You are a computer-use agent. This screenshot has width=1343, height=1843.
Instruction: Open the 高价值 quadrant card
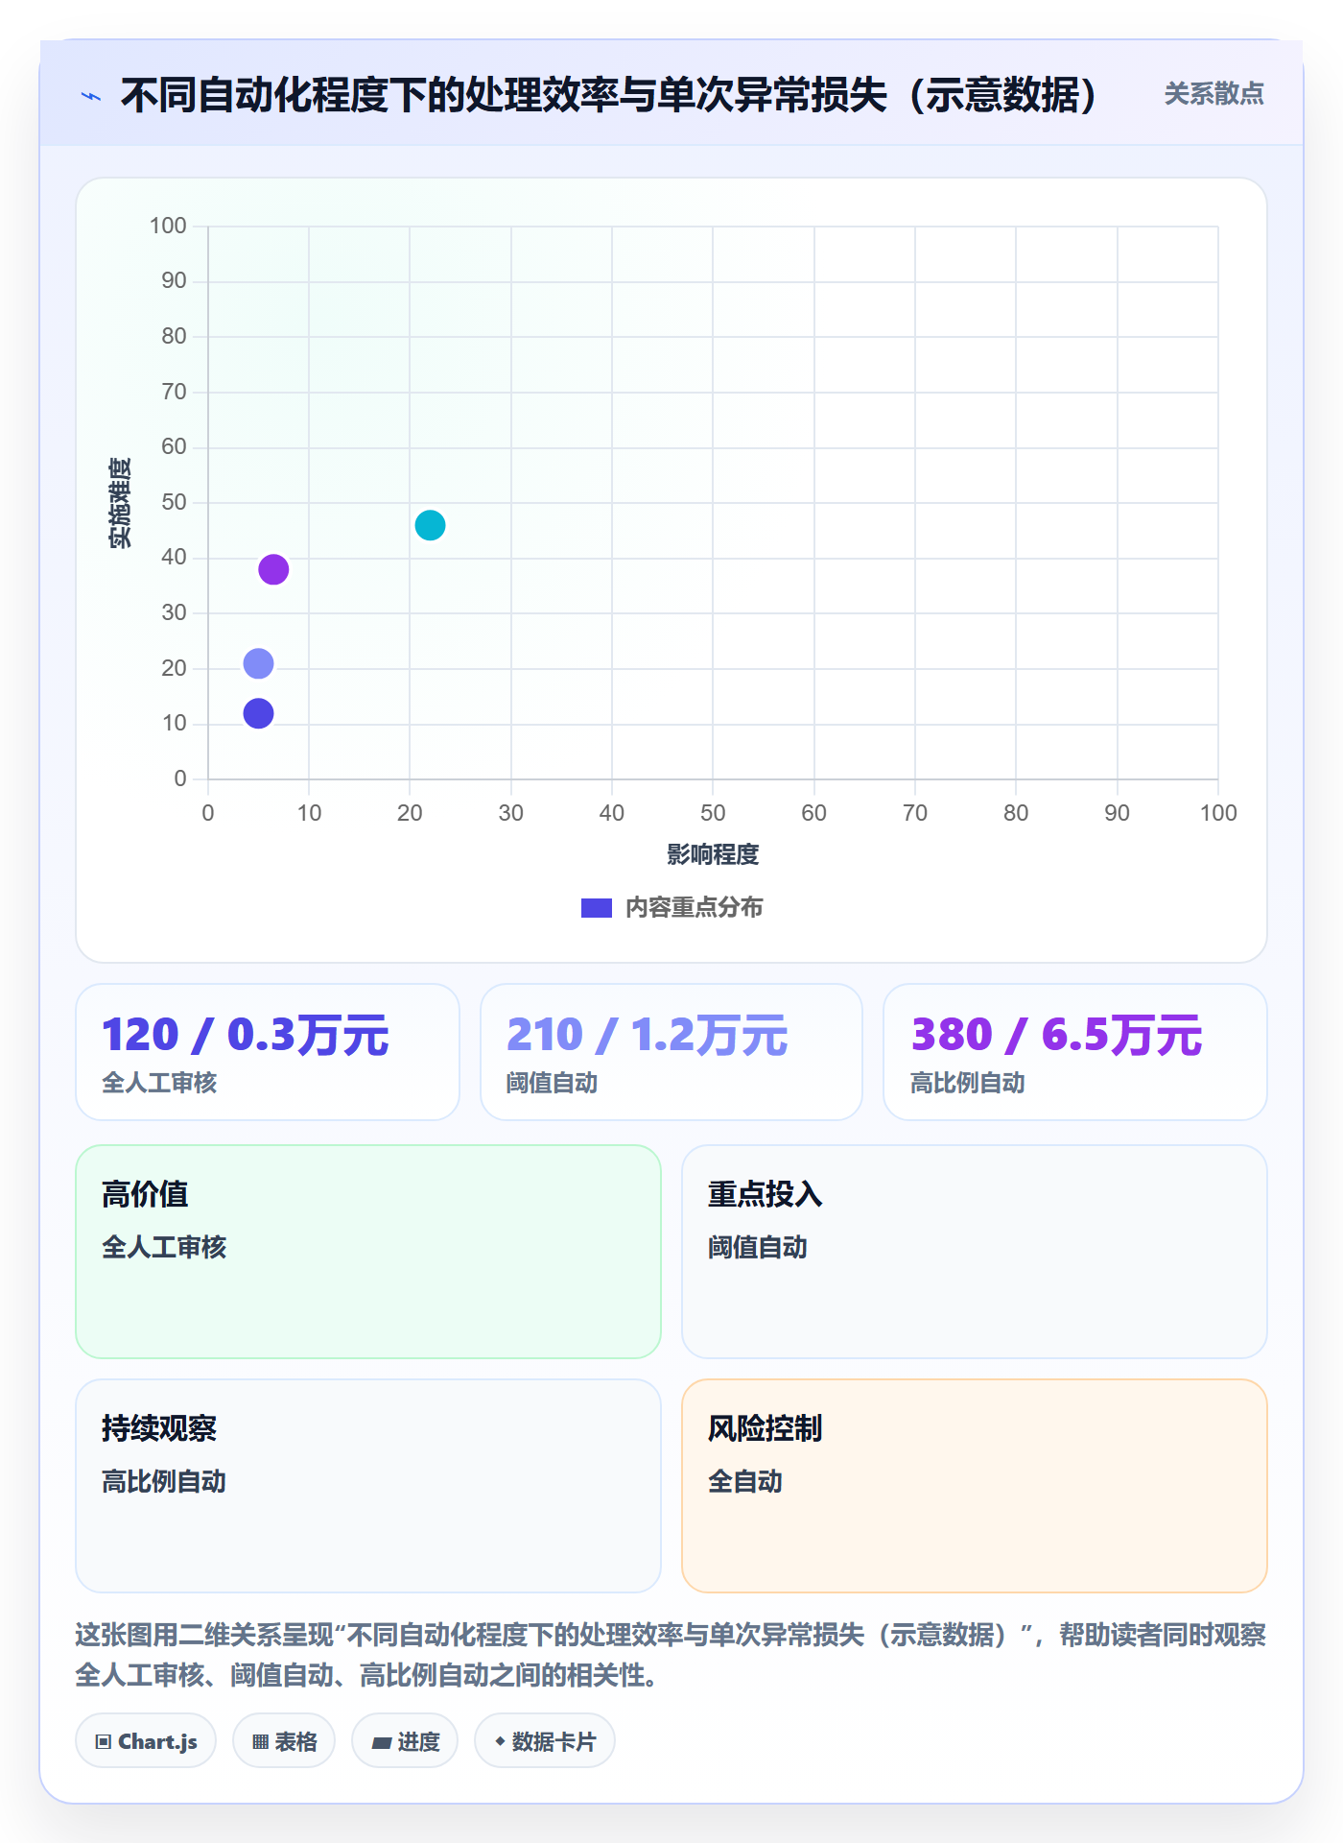tap(368, 1252)
